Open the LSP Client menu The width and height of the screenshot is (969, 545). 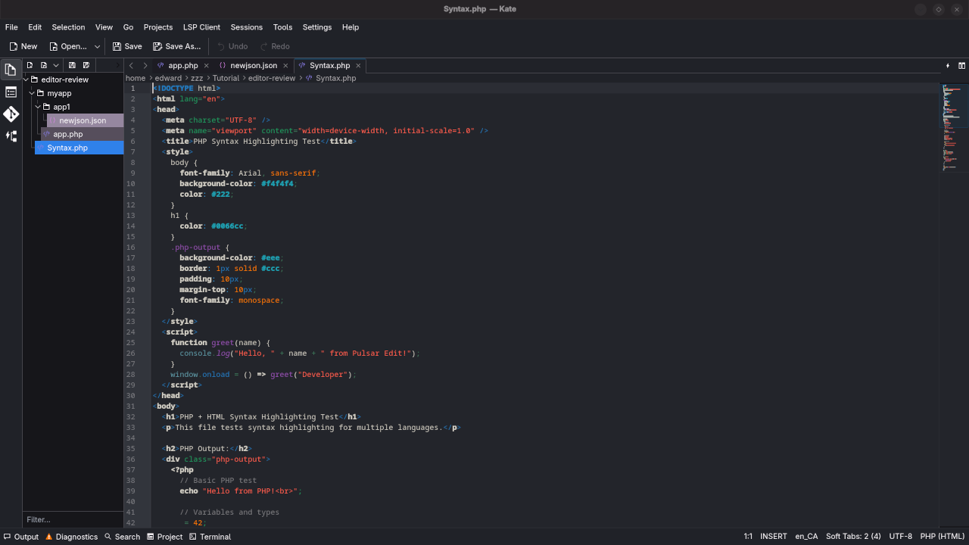point(201,27)
